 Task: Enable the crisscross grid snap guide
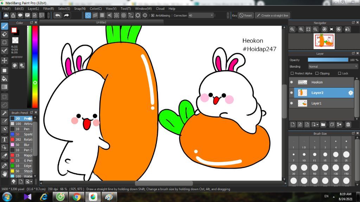[102, 15]
